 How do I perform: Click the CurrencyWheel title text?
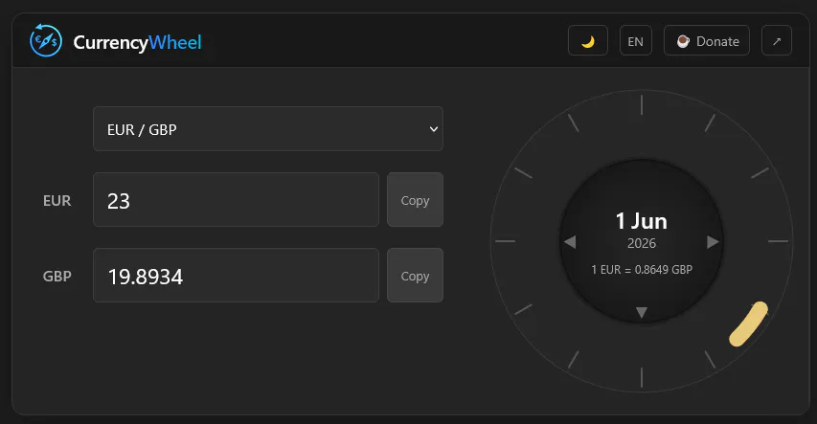137,42
